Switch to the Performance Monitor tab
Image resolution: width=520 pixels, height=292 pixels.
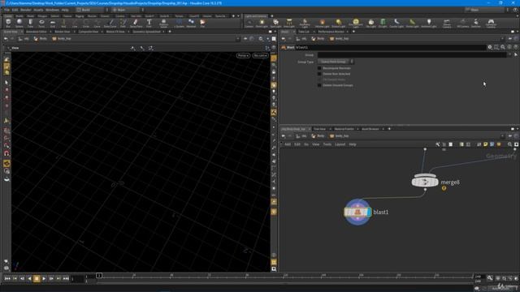(331, 32)
